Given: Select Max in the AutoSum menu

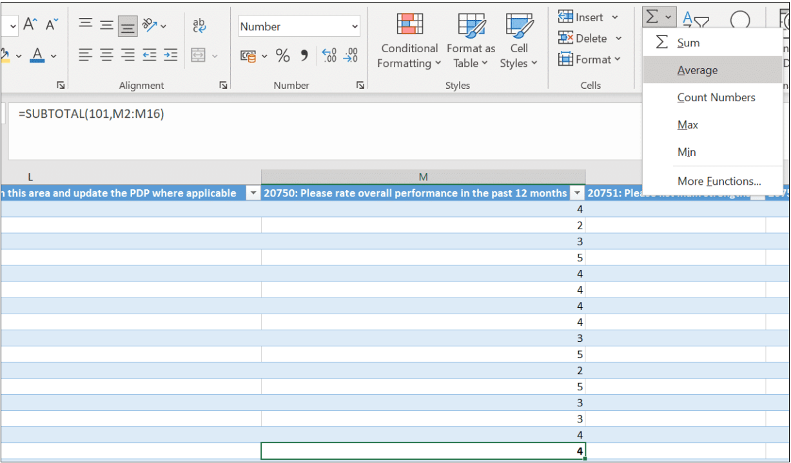Looking at the screenshot, I should [x=712, y=125].
